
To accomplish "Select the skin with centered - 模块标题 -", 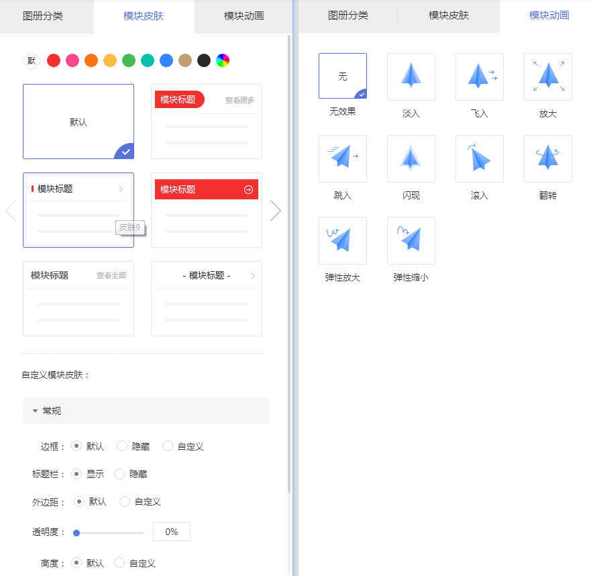I will click(207, 299).
